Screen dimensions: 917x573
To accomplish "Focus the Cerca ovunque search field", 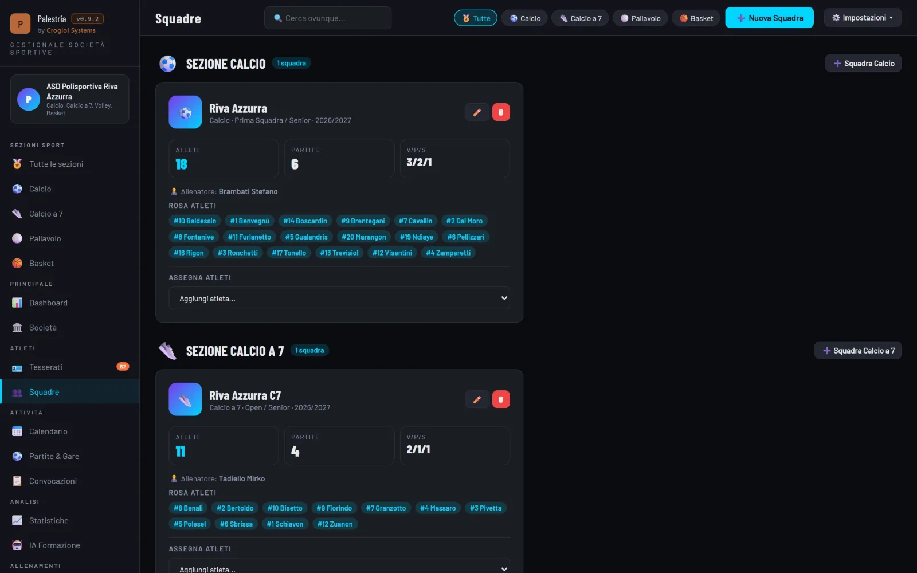I will click(x=328, y=18).
